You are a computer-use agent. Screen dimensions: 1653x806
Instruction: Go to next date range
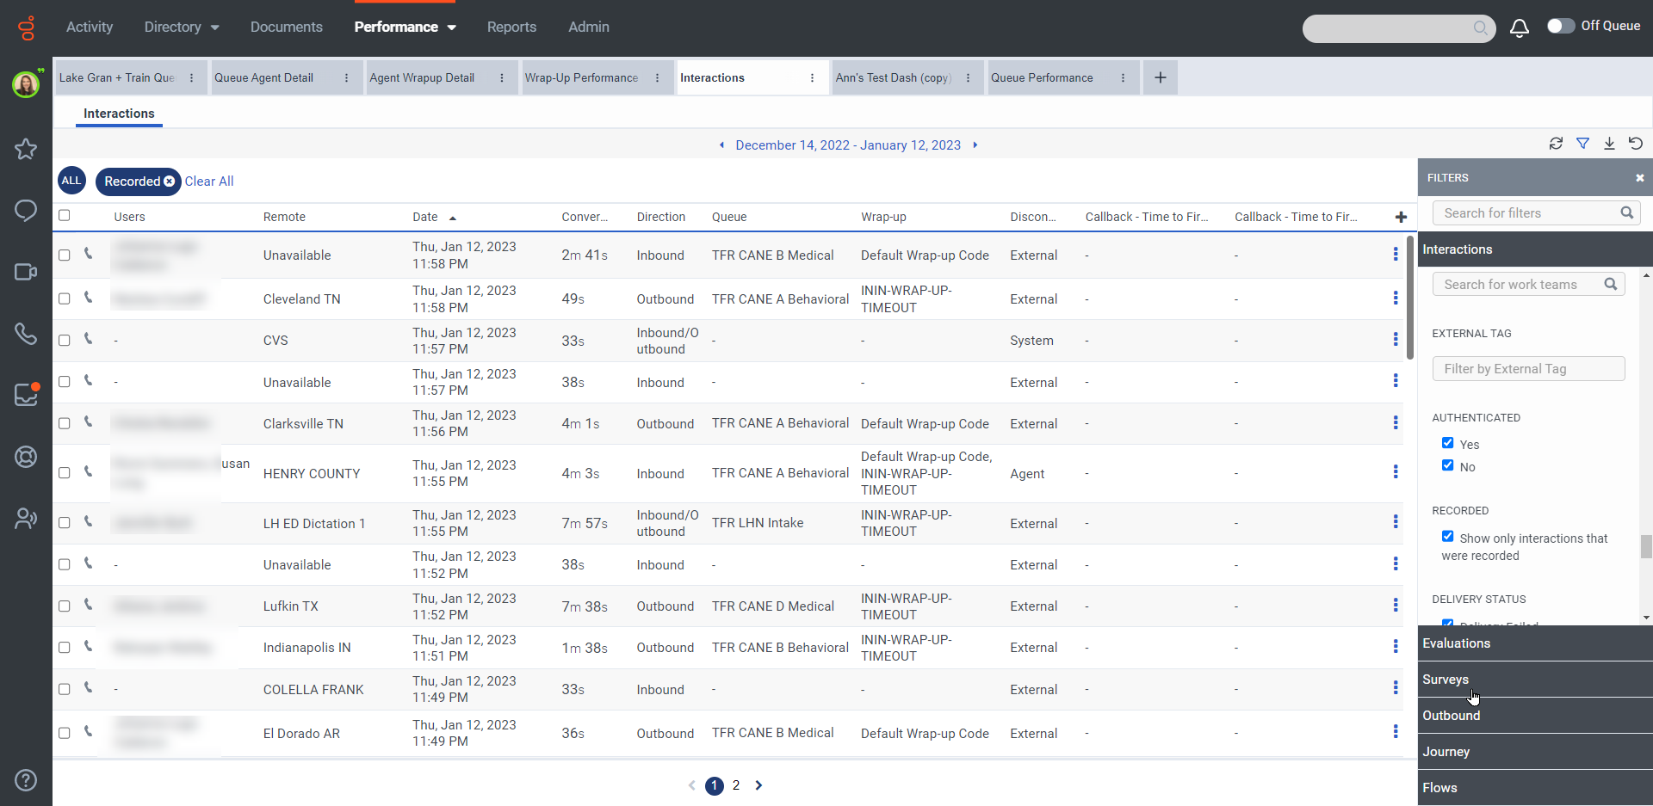[975, 145]
